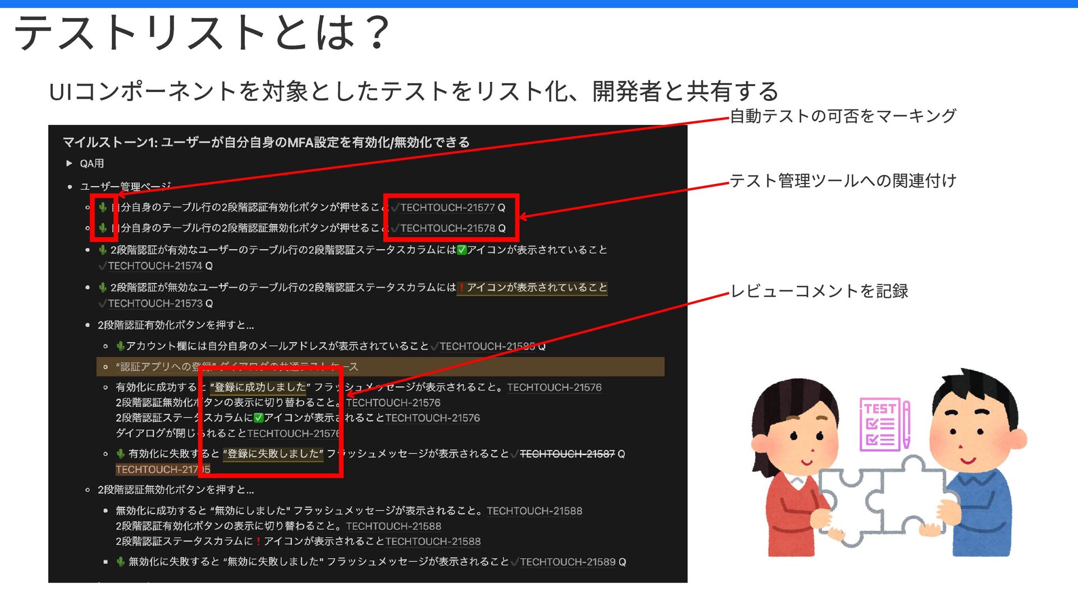
Task: Select 2段階認証有効化ボタンを押すと... list item
Action: pyautogui.click(x=175, y=325)
